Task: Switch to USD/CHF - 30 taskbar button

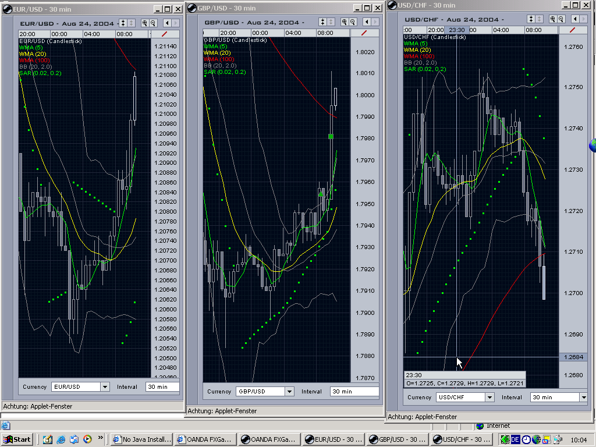Action: [463, 439]
